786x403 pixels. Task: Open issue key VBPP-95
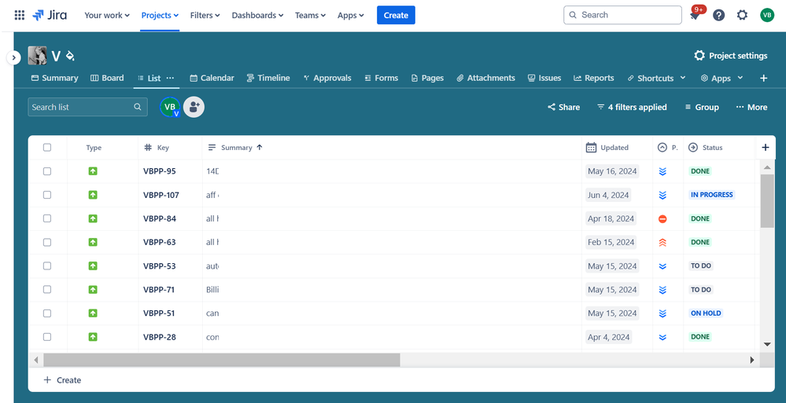click(x=160, y=171)
